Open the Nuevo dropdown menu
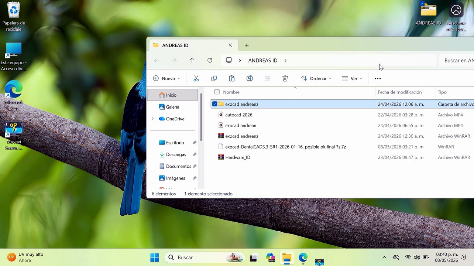This screenshot has width=474, height=266. pos(166,78)
